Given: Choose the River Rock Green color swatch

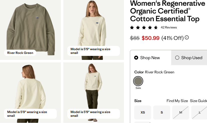Looking at the screenshot, I should (x=138, y=81).
